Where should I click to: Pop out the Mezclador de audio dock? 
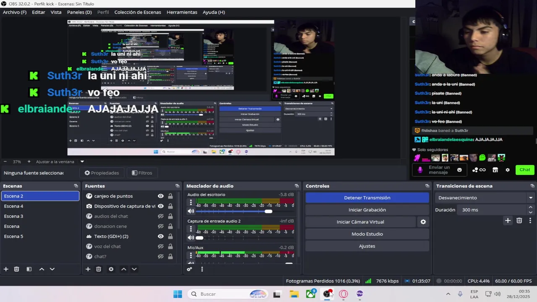[x=297, y=186]
